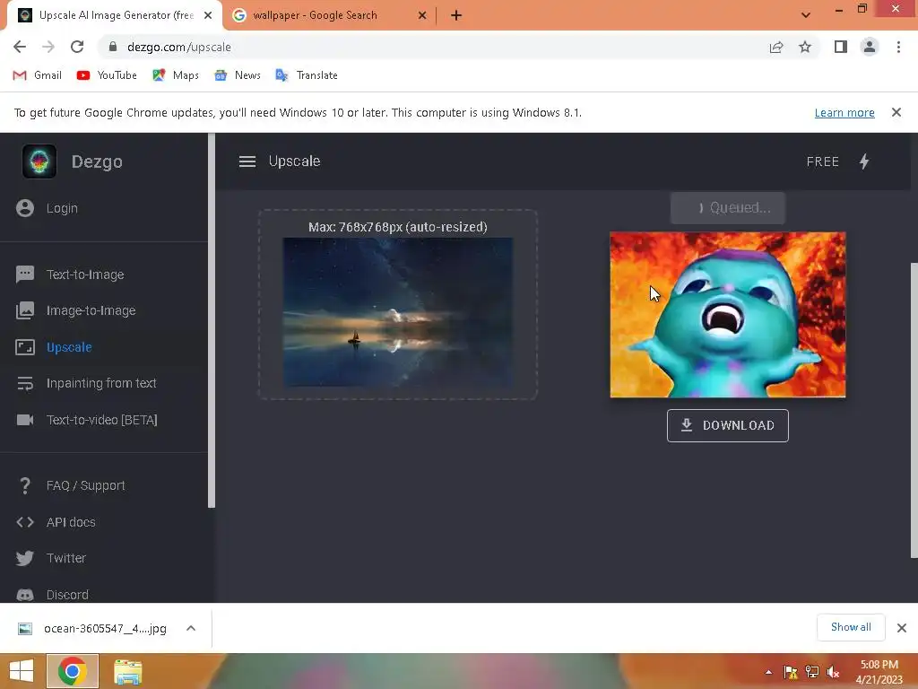Reload the page with the refresh icon
Screen dimensions: 918x689
pos(77,47)
